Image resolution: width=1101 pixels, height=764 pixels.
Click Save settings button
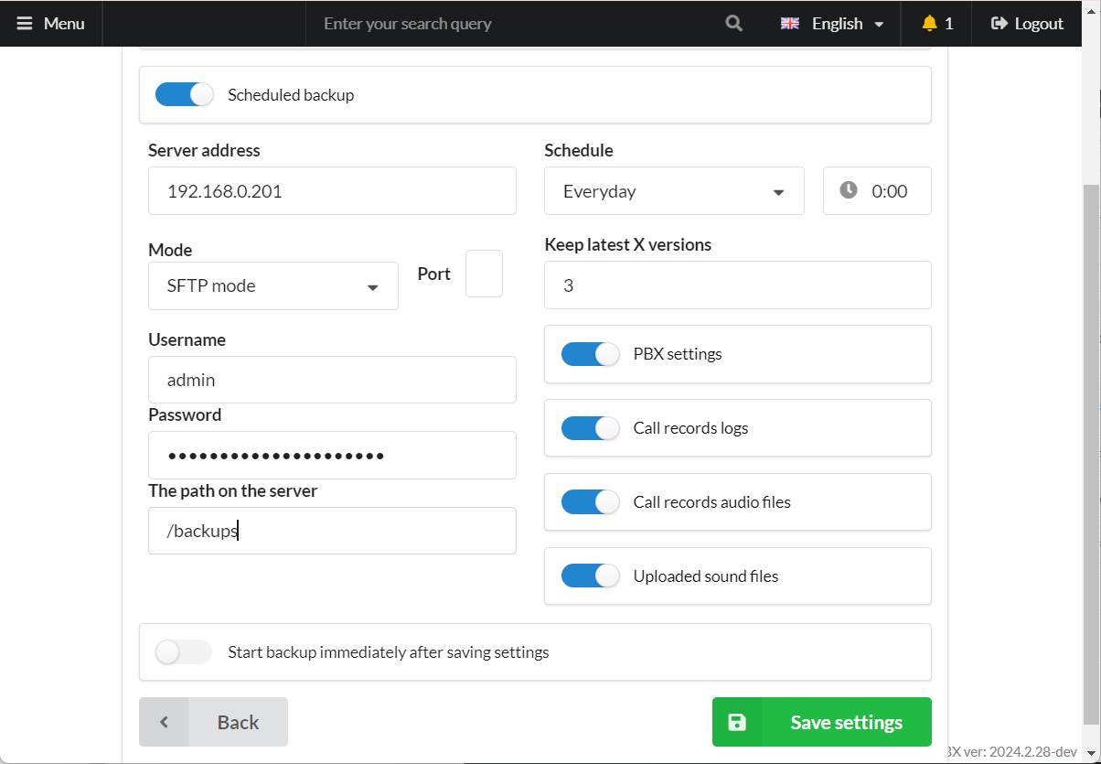(821, 722)
